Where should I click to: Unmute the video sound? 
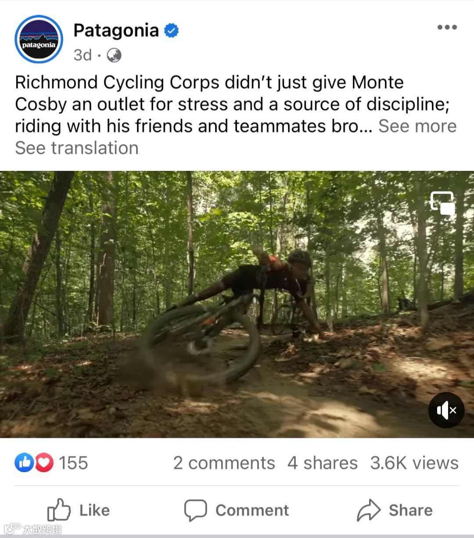pyautogui.click(x=446, y=410)
